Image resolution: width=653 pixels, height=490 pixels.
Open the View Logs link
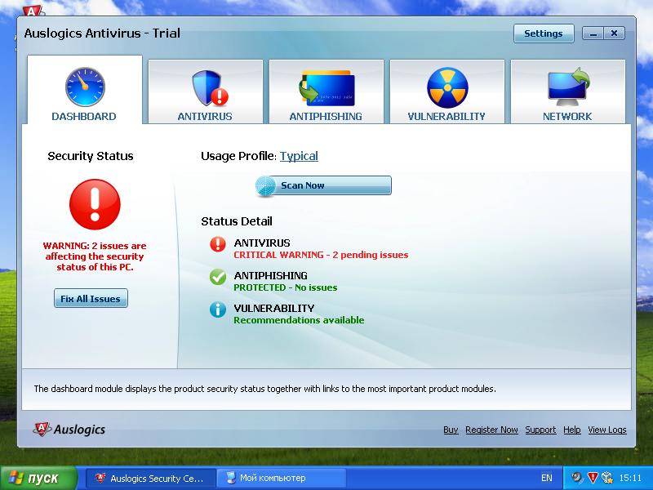(606, 430)
